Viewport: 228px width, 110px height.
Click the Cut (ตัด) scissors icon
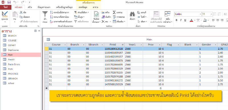21,12
